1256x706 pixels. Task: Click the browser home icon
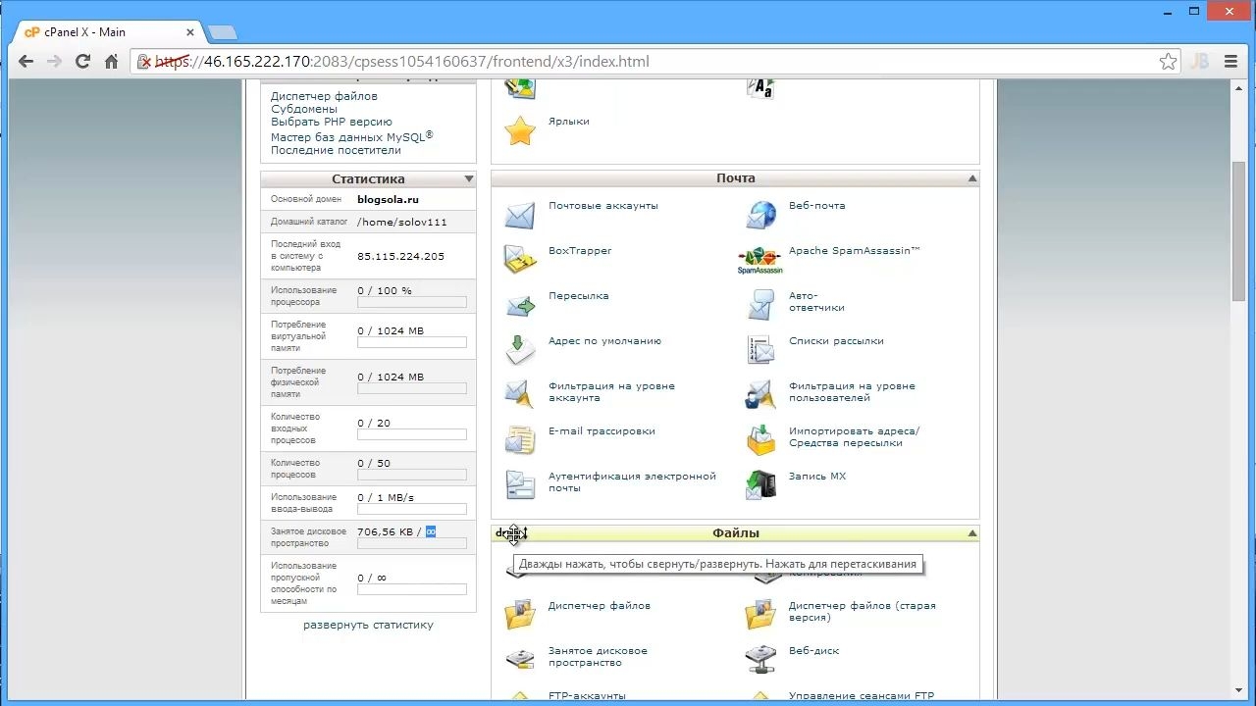(x=112, y=62)
